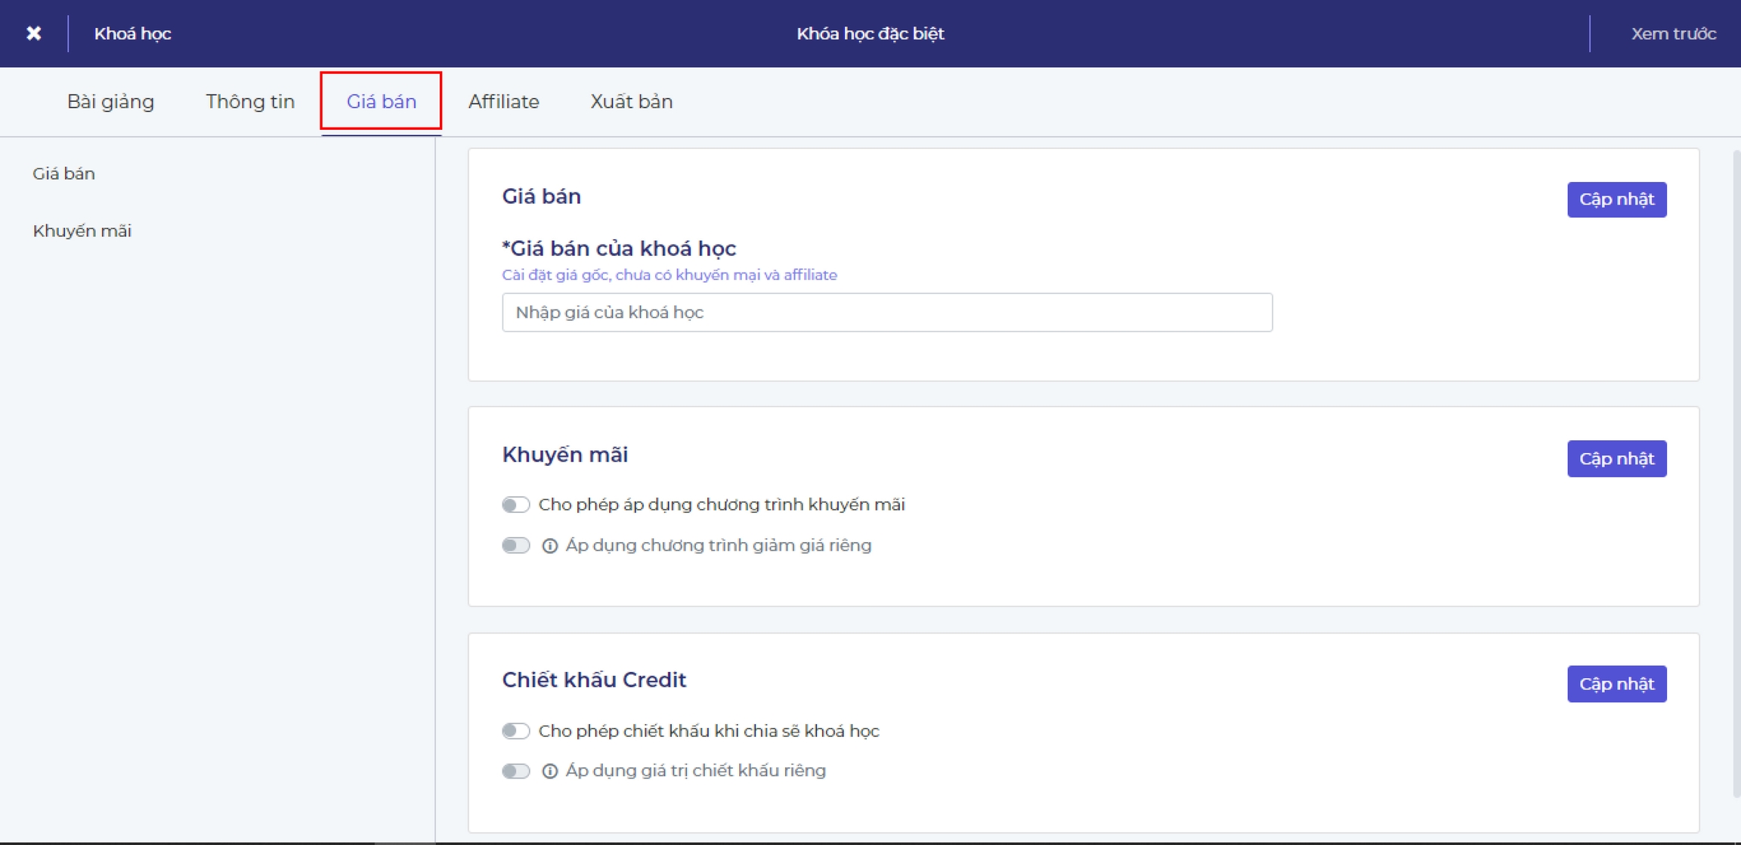Toggle Cho phép chiết khấu khi chia sẻ
The height and width of the screenshot is (845, 1741).
(x=515, y=731)
